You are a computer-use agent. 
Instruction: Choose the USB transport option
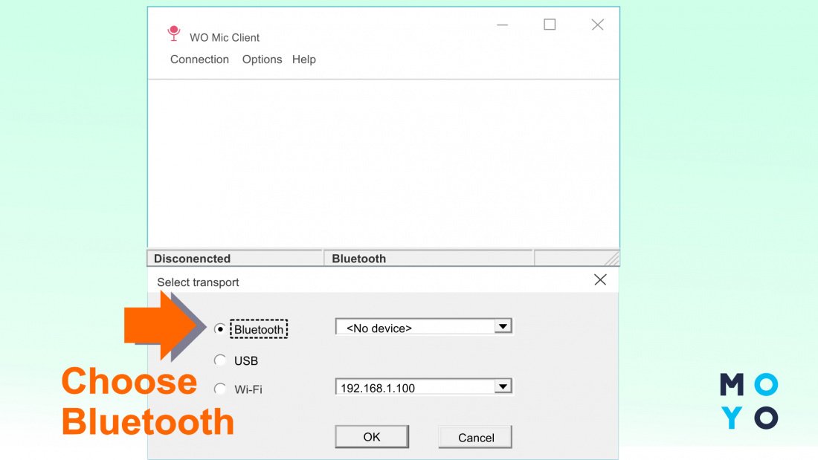[x=219, y=360]
